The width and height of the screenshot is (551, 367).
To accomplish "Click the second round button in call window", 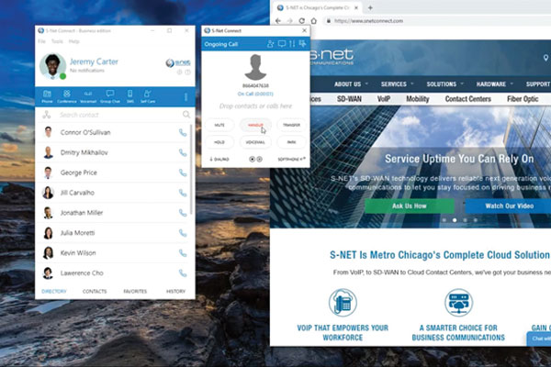I will click(259, 159).
